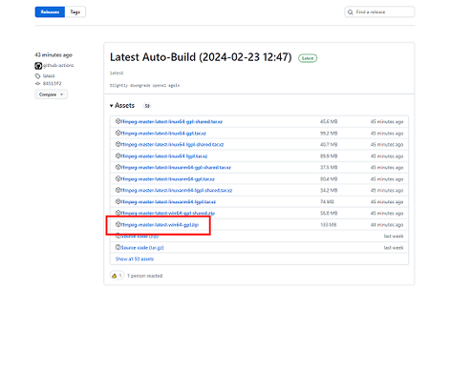Screen dimensions: 449x374
Task: Click the 89.9 MB size value
Action: (x=329, y=156)
